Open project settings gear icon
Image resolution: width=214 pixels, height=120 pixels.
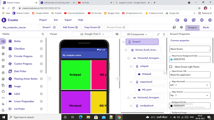pos(181,27)
